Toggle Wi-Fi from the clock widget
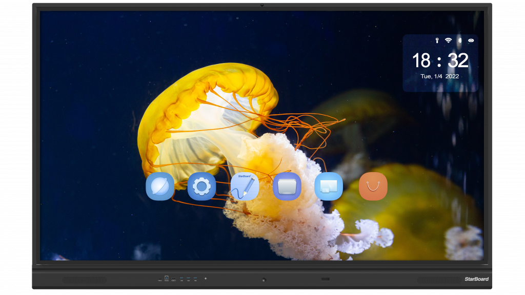This screenshot has height=295, width=525. pos(448,40)
